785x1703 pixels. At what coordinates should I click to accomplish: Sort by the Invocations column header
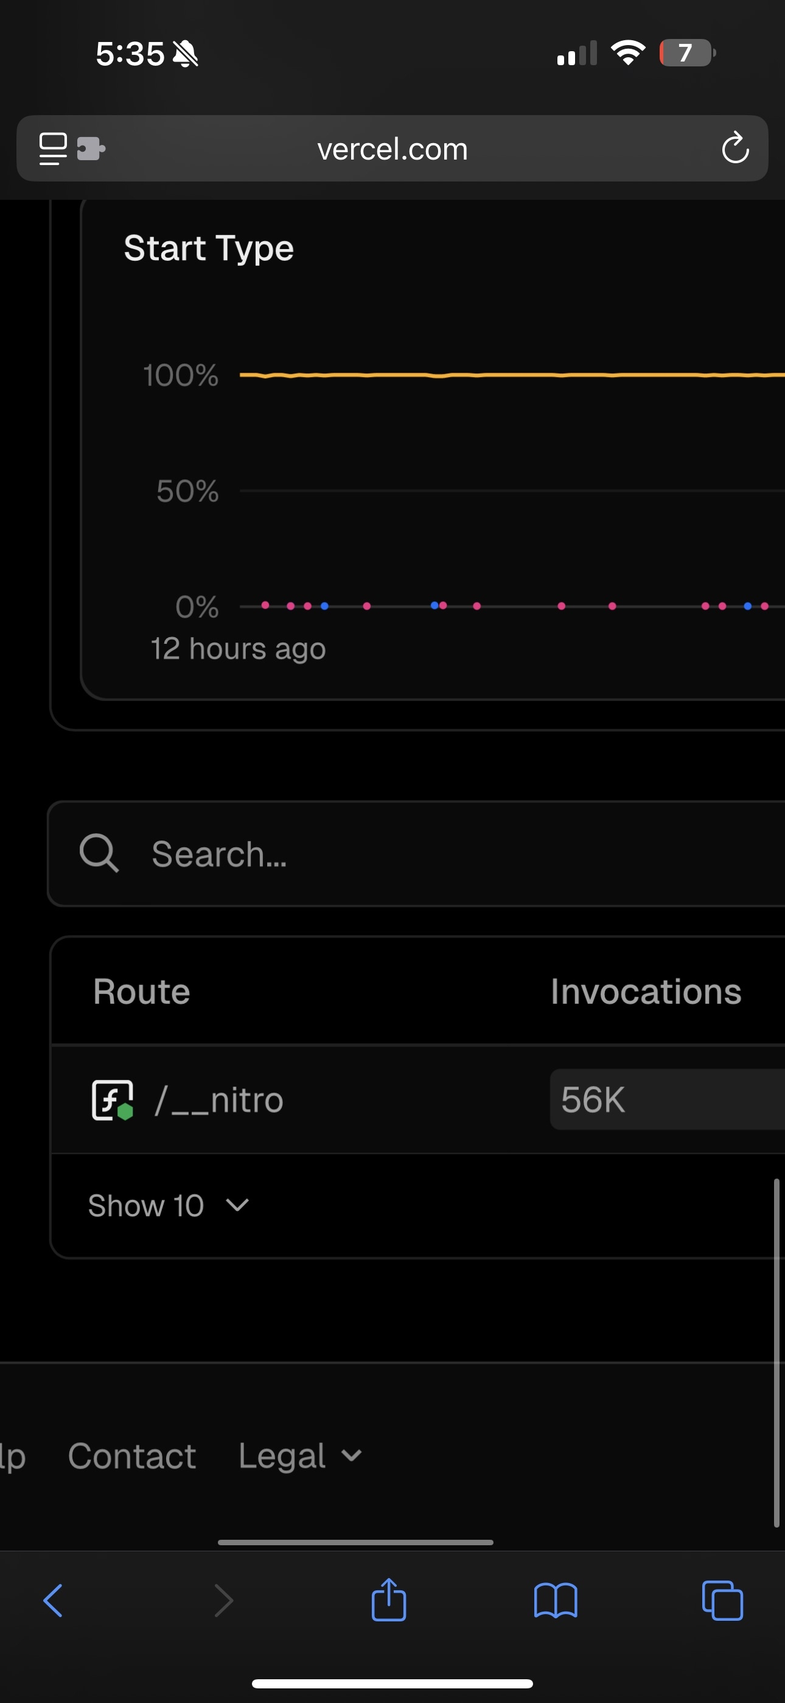[x=646, y=991]
